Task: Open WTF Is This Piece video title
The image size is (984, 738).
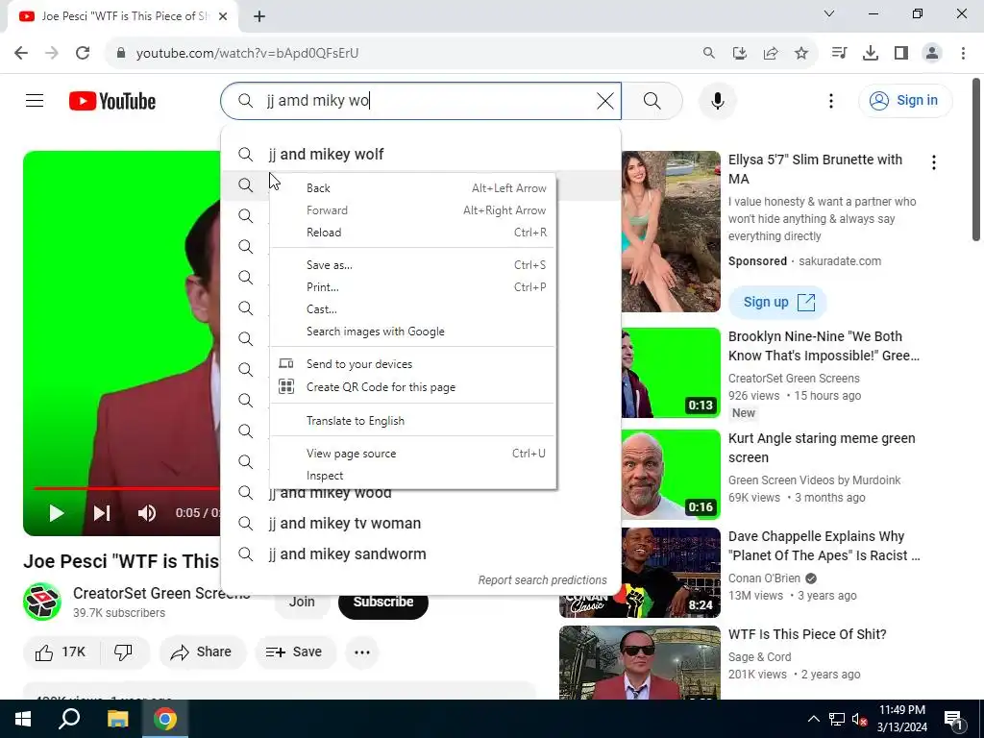Action: [x=807, y=634]
